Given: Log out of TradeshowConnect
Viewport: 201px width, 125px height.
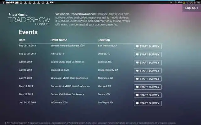Looking at the screenshot, I should tap(192, 8).
